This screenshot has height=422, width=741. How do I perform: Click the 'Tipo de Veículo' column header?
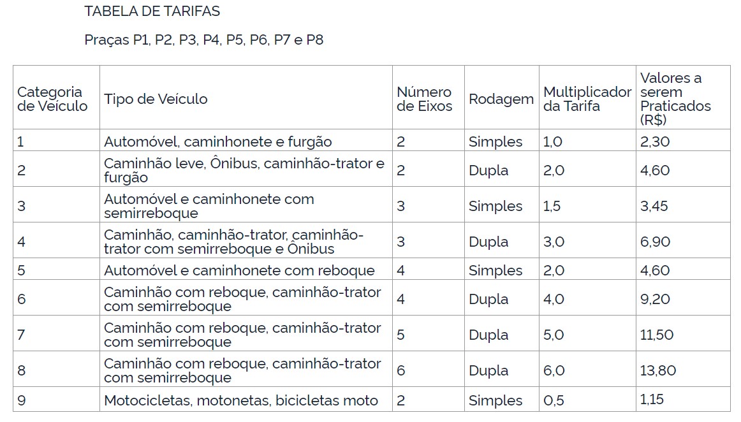(x=156, y=99)
